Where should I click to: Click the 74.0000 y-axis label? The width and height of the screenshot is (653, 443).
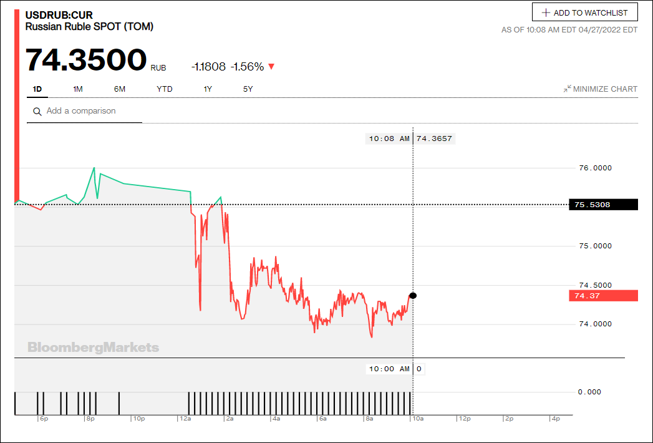tap(596, 324)
